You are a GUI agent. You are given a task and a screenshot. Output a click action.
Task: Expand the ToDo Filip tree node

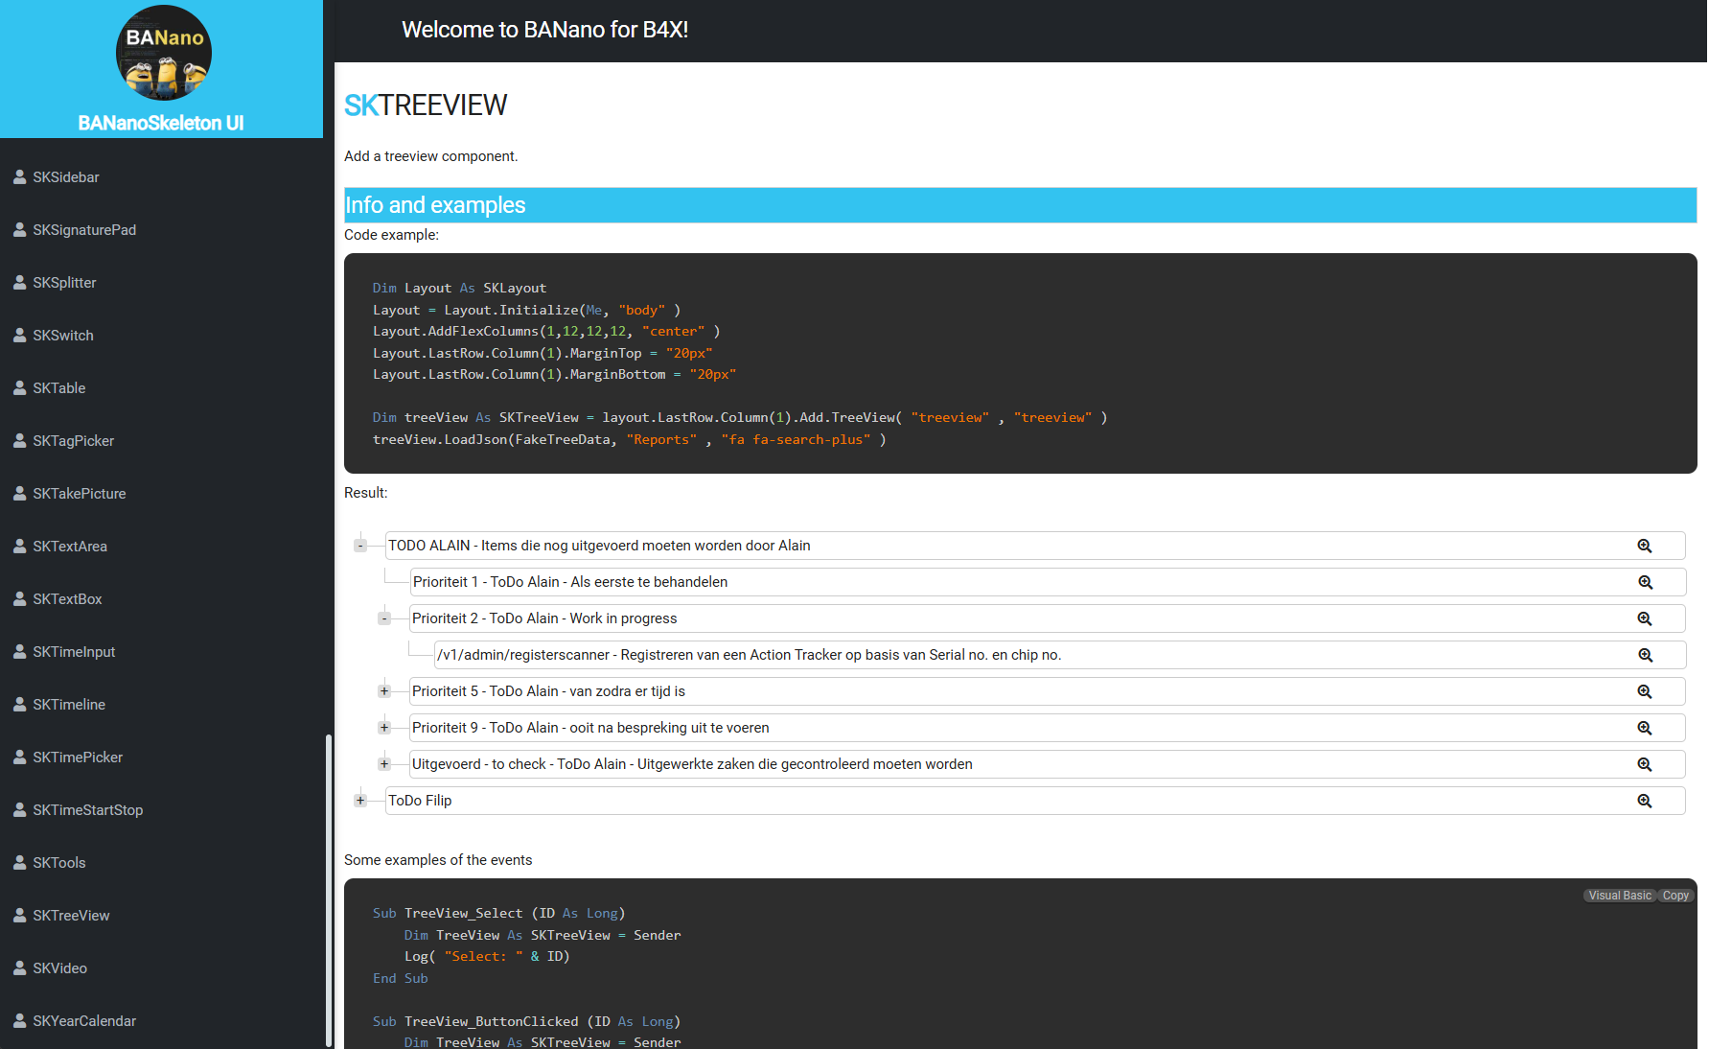[x=360, y=801]
